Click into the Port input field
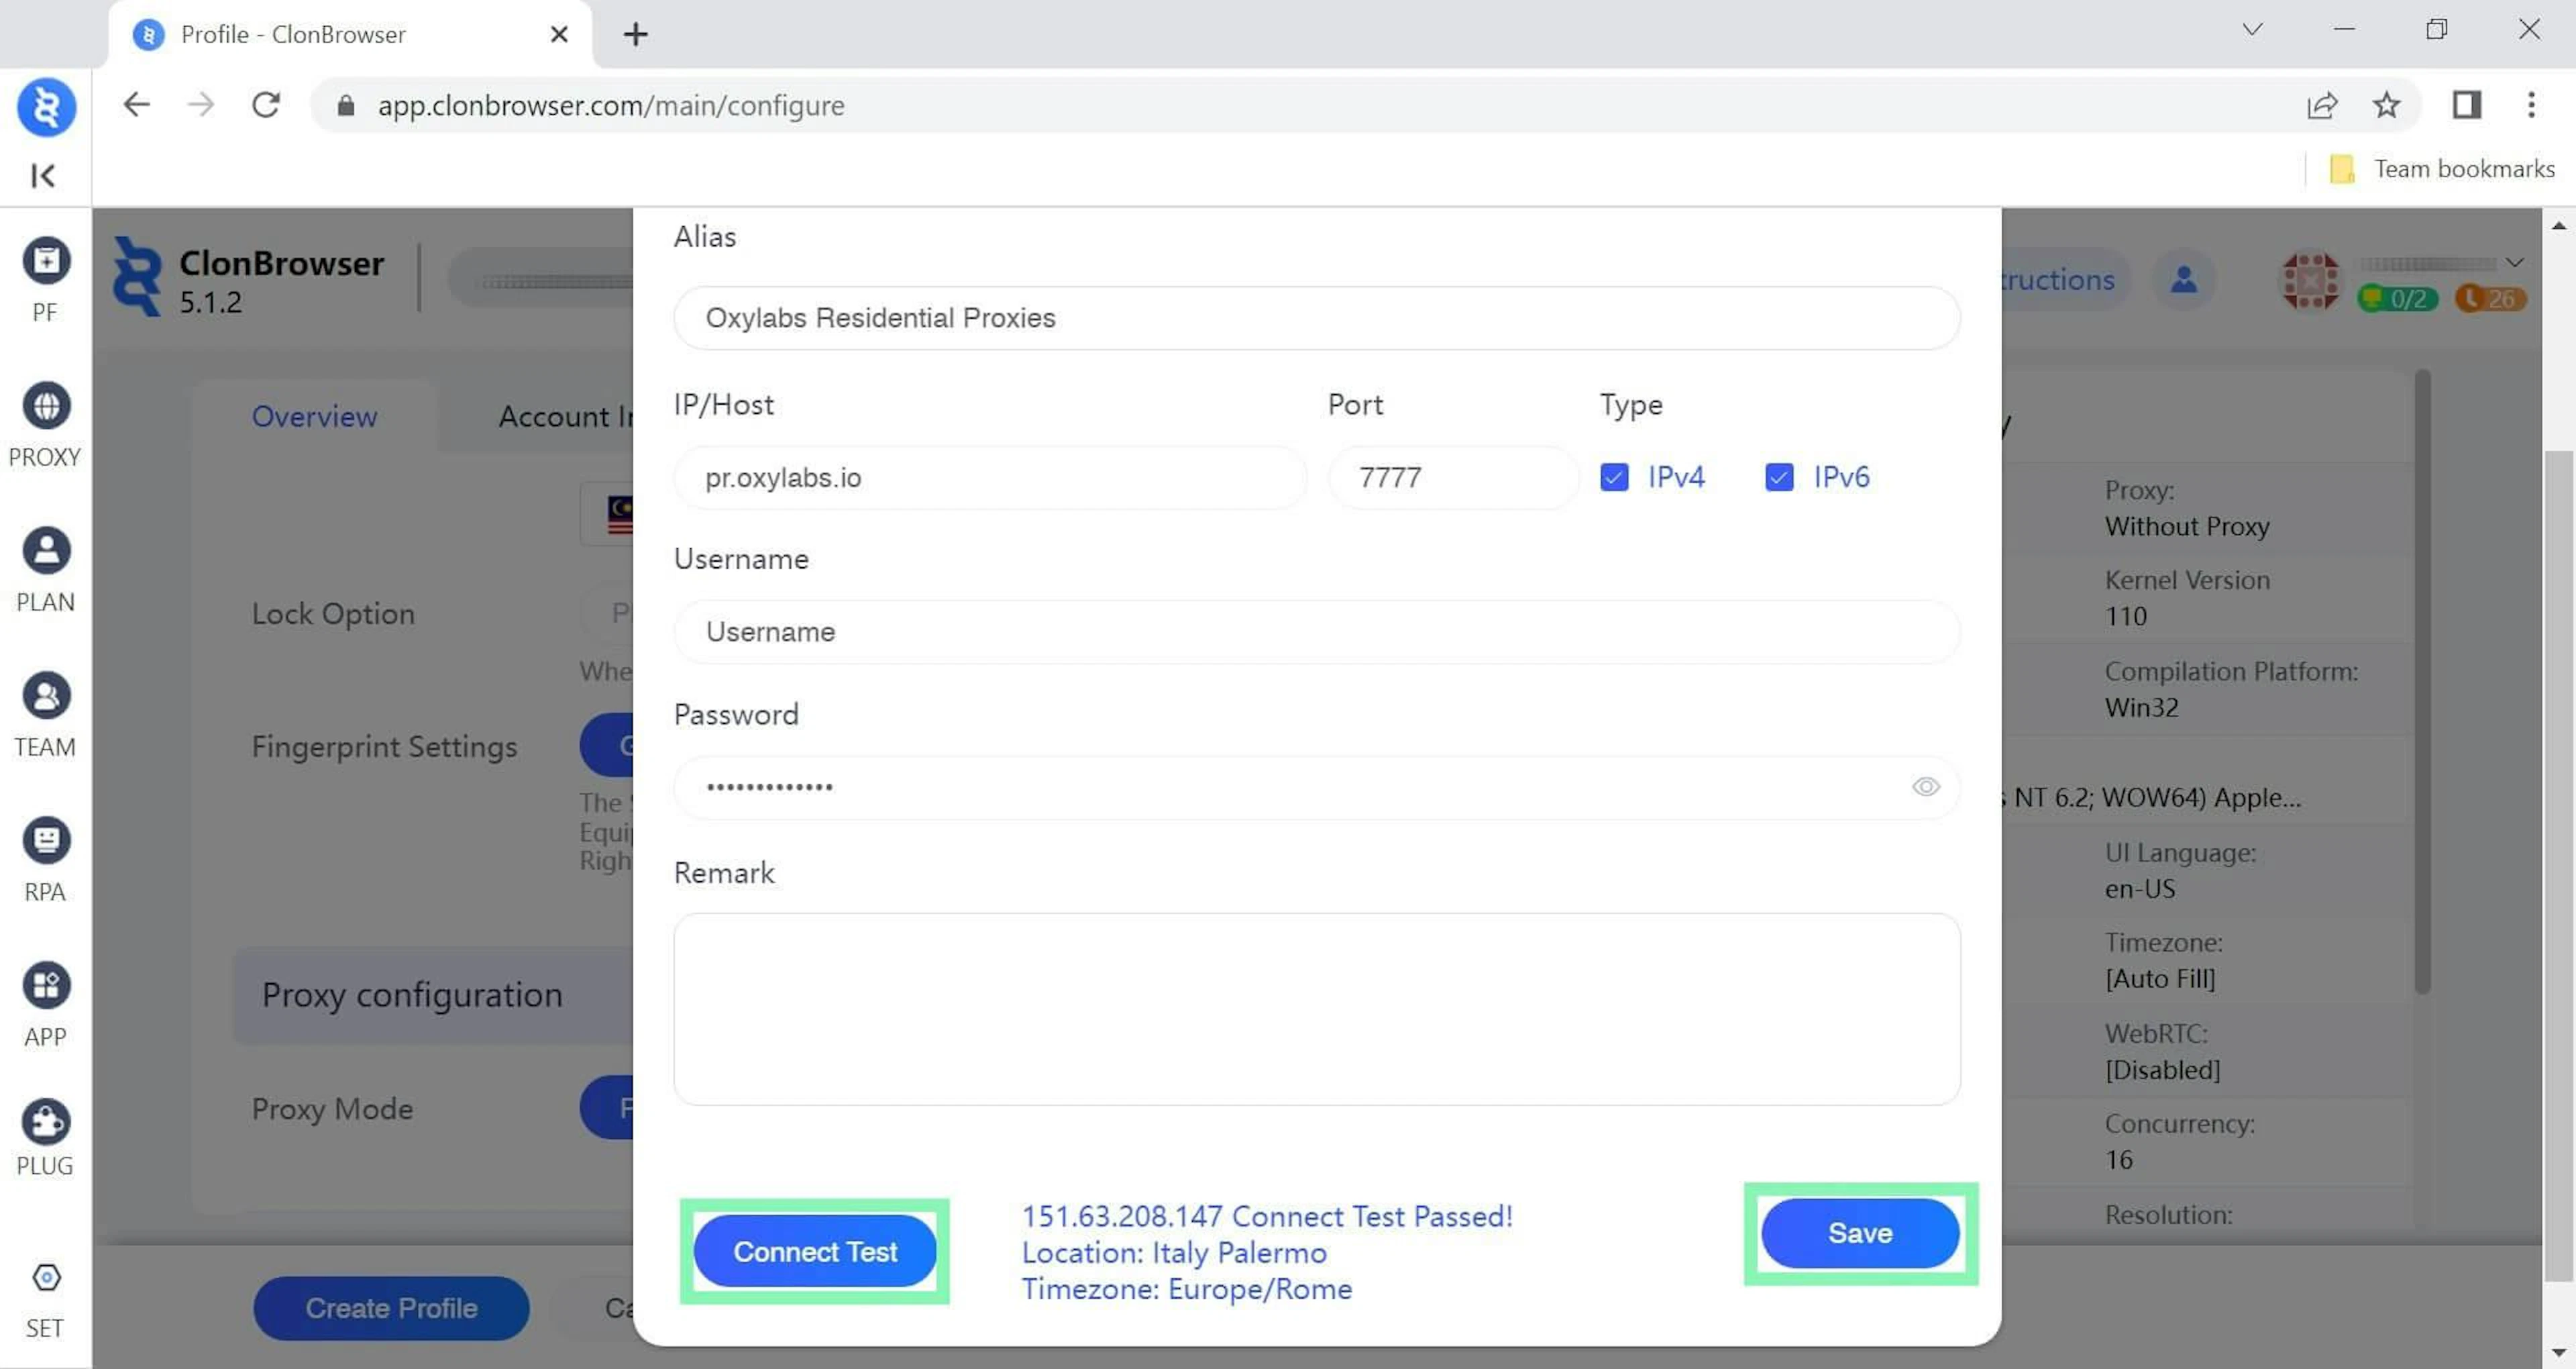The height and width of the screenshot is (1369, 2576). coord(1453,477)
